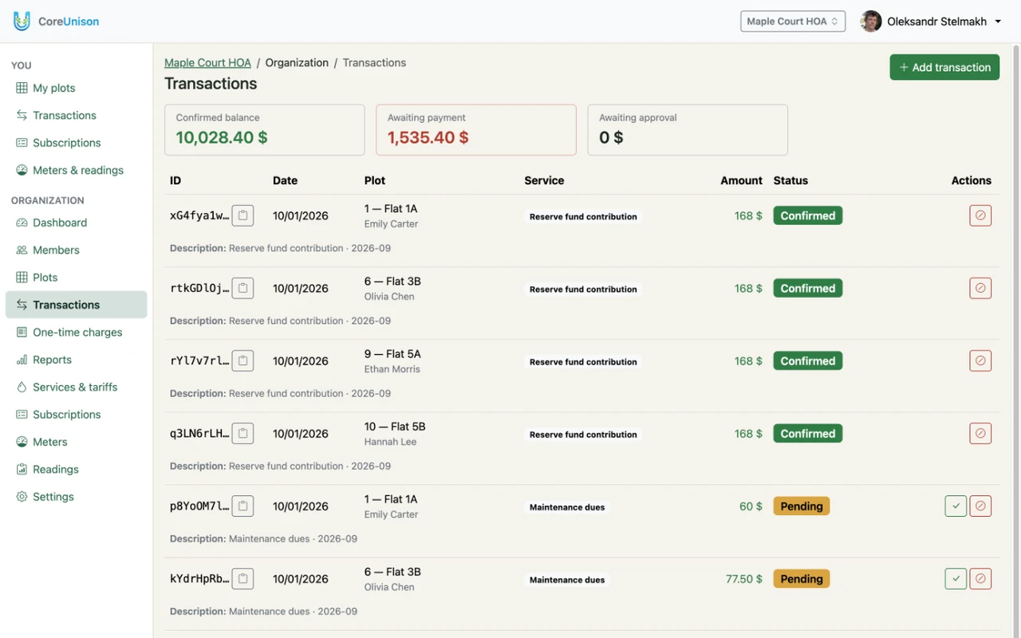
Task: Go to Readings page
Action: [x=76, y=469]
